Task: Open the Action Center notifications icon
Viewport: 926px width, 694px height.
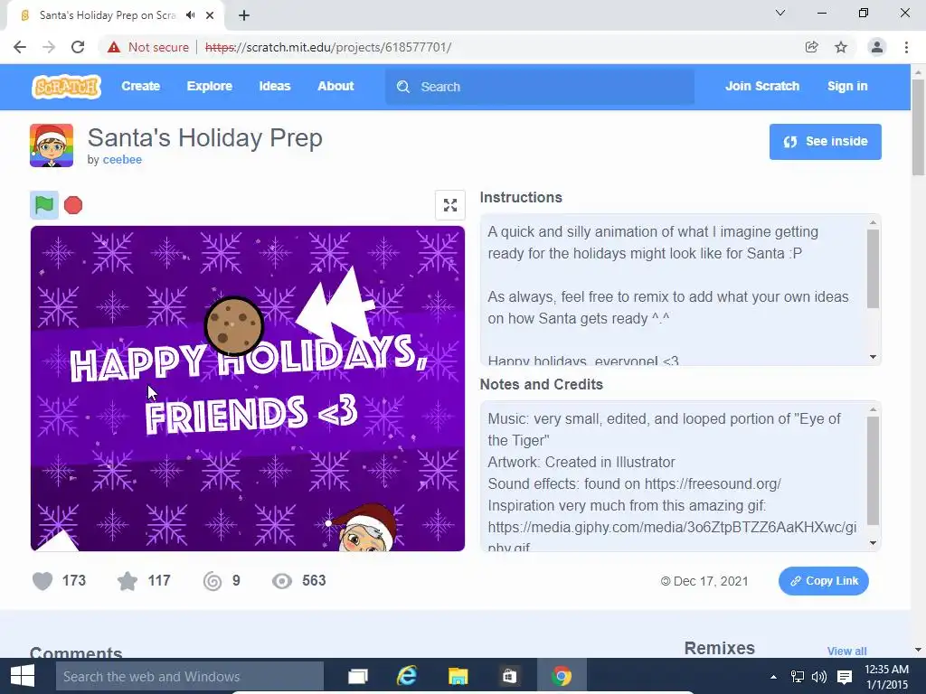Action: tap(845, 677)
